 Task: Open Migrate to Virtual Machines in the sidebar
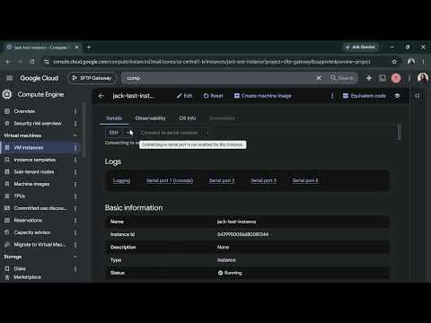(40, 244)
